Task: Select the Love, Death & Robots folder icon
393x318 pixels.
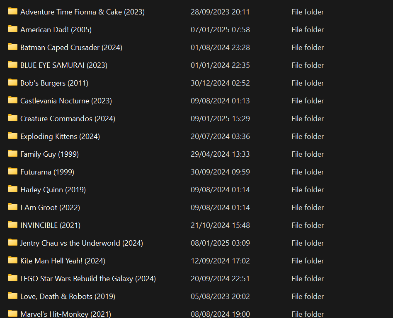Action: pos(12,296)
